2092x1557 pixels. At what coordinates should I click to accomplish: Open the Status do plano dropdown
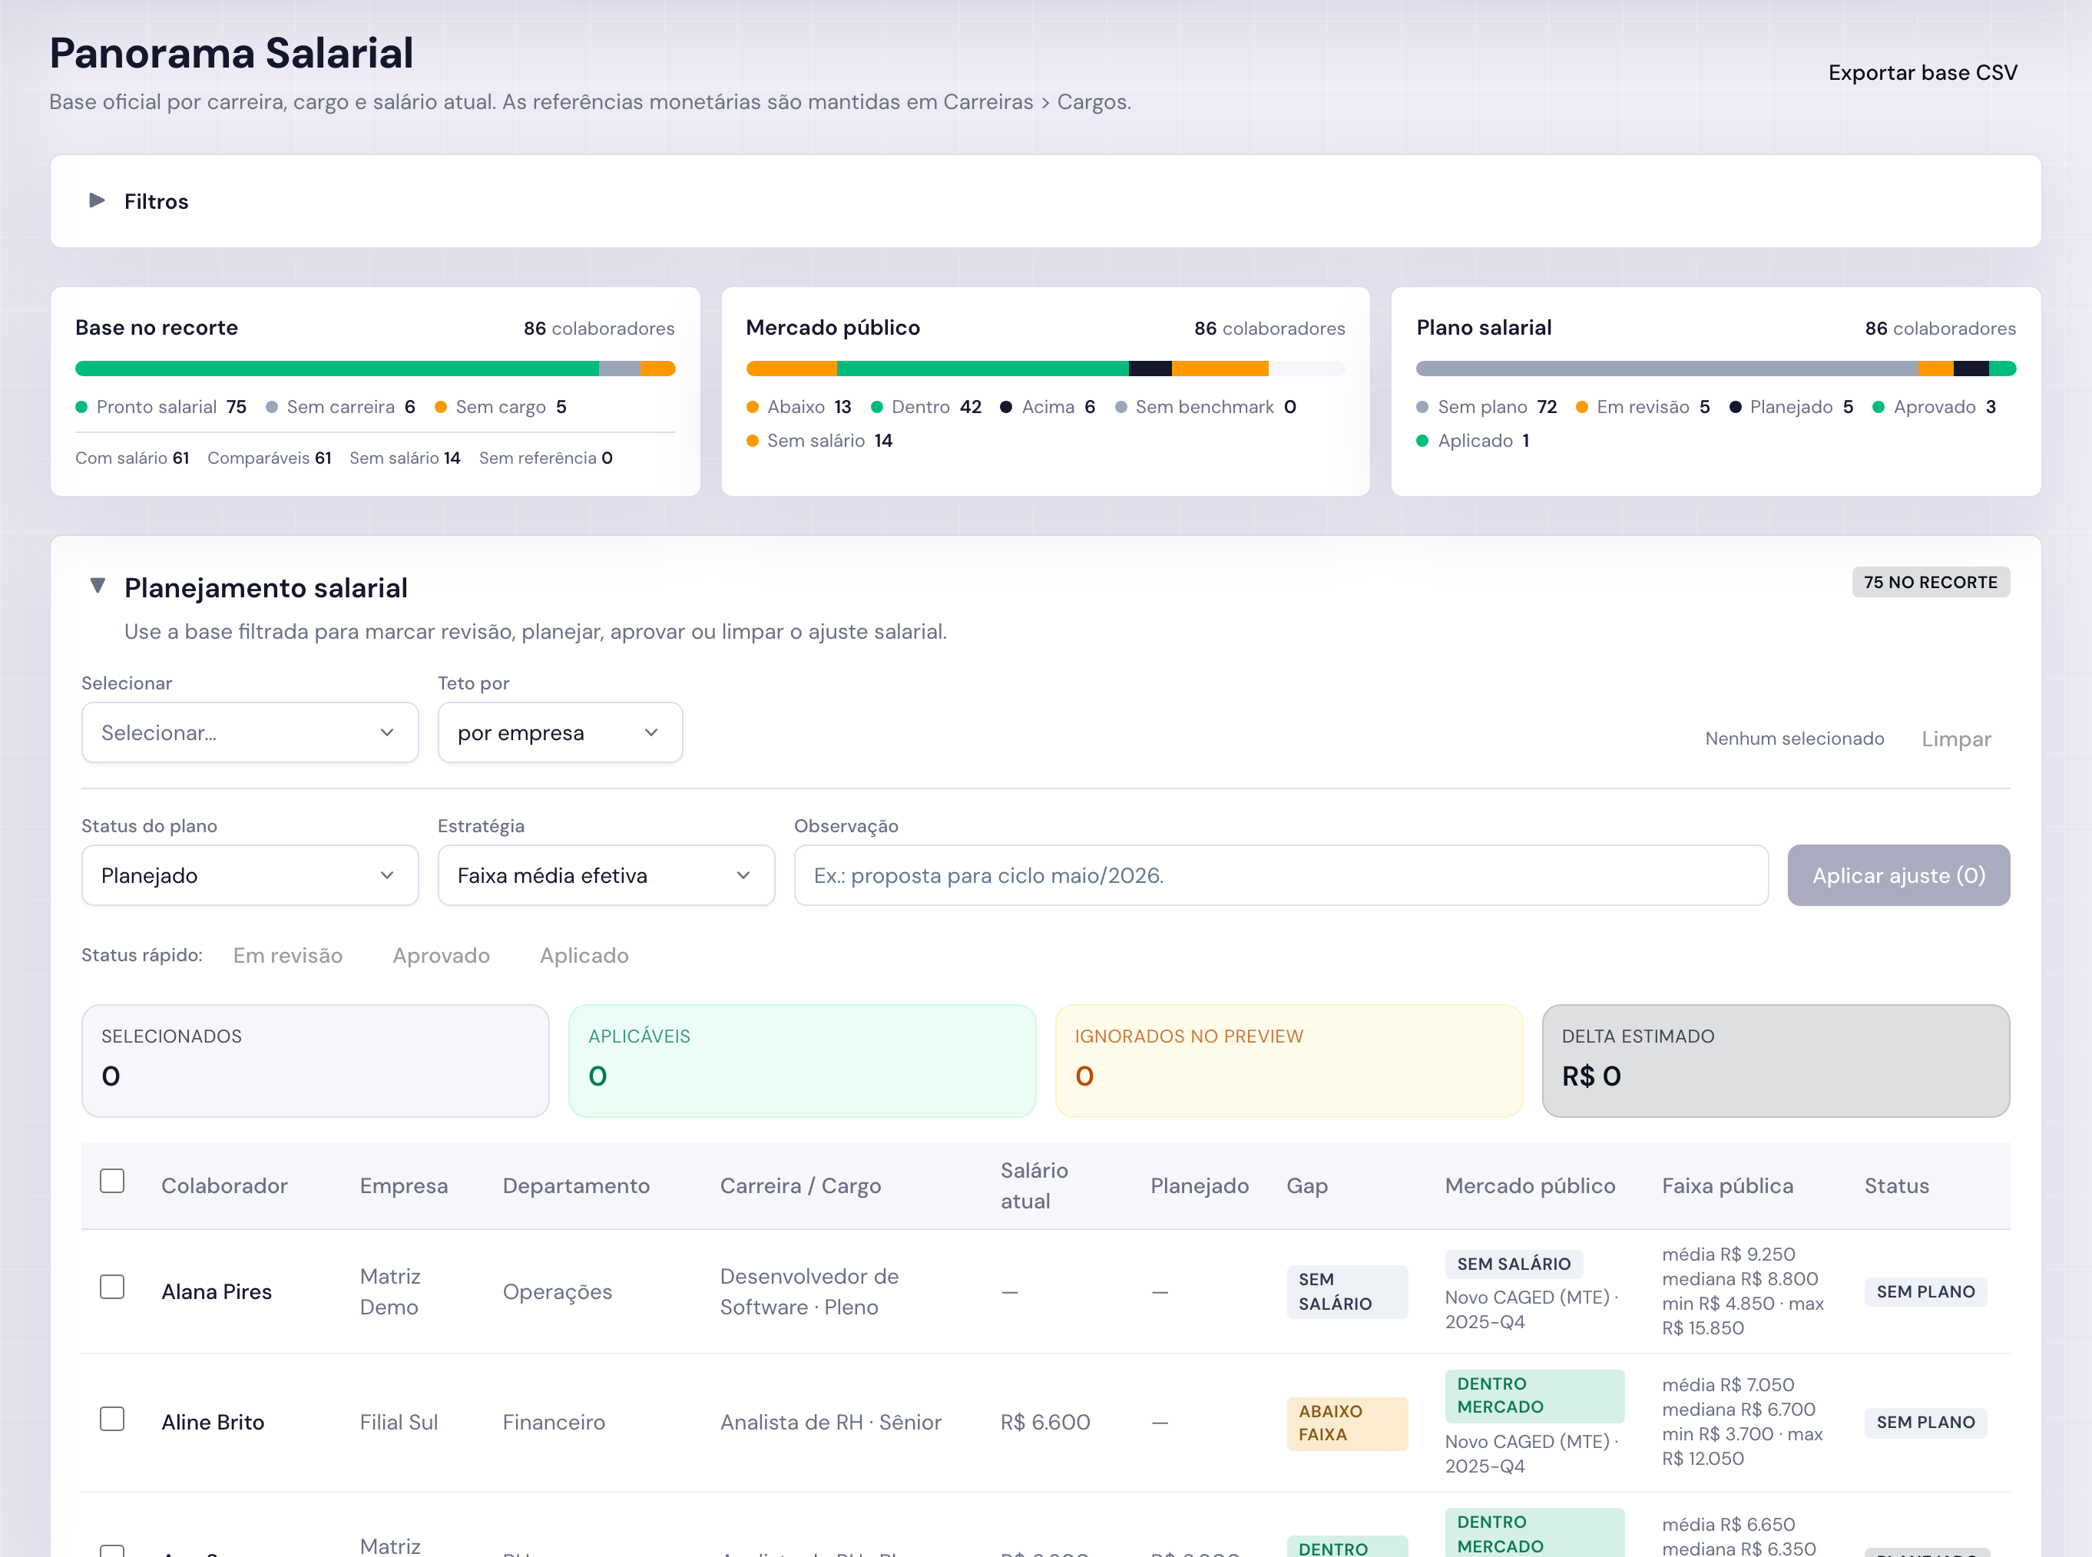click(250, 875)
